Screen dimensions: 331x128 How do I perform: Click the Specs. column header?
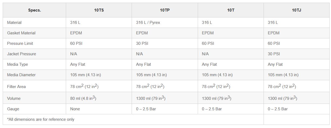point(34,10)
